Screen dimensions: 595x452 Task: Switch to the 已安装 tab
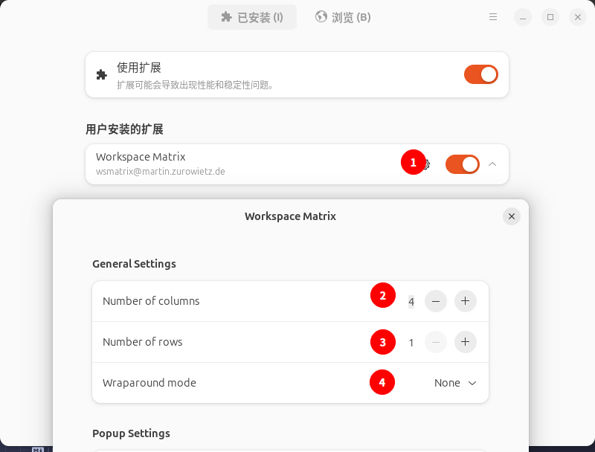click(252, 17)
